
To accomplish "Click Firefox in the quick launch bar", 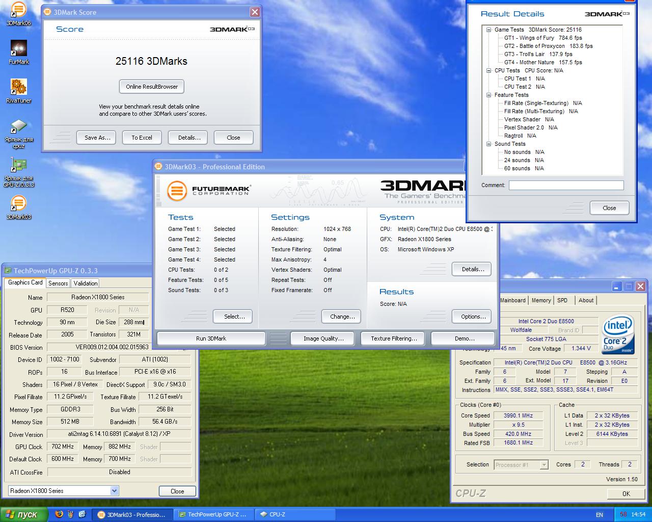I will pyautogui.click(x=59, y=514).
